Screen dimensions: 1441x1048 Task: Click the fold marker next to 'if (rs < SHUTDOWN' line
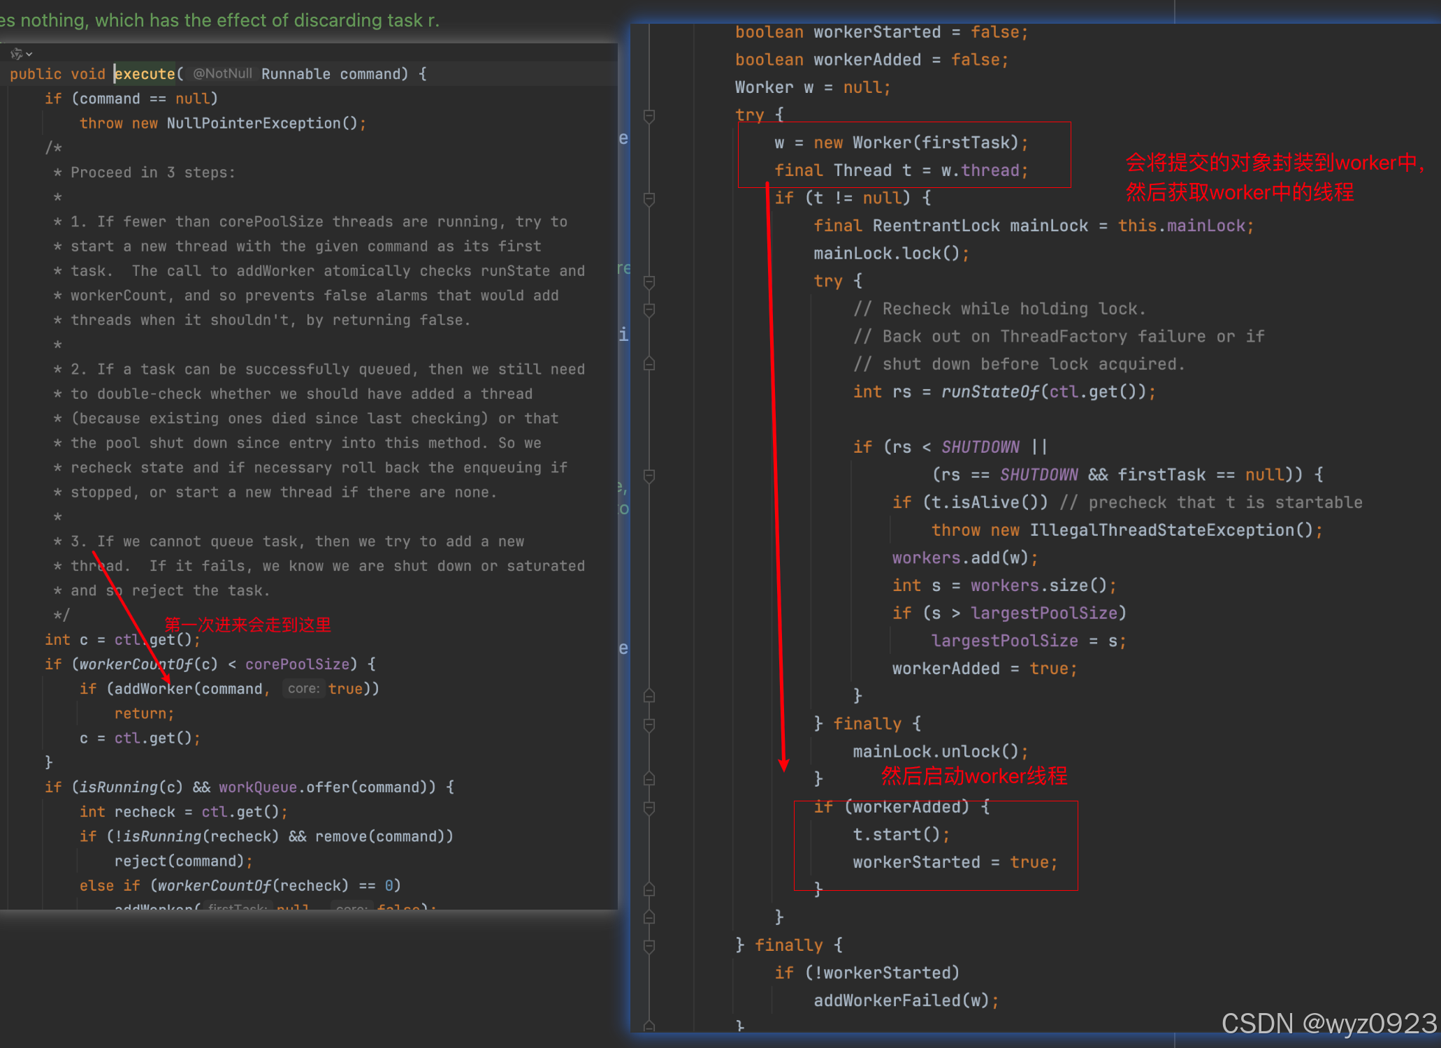point(649,476)
